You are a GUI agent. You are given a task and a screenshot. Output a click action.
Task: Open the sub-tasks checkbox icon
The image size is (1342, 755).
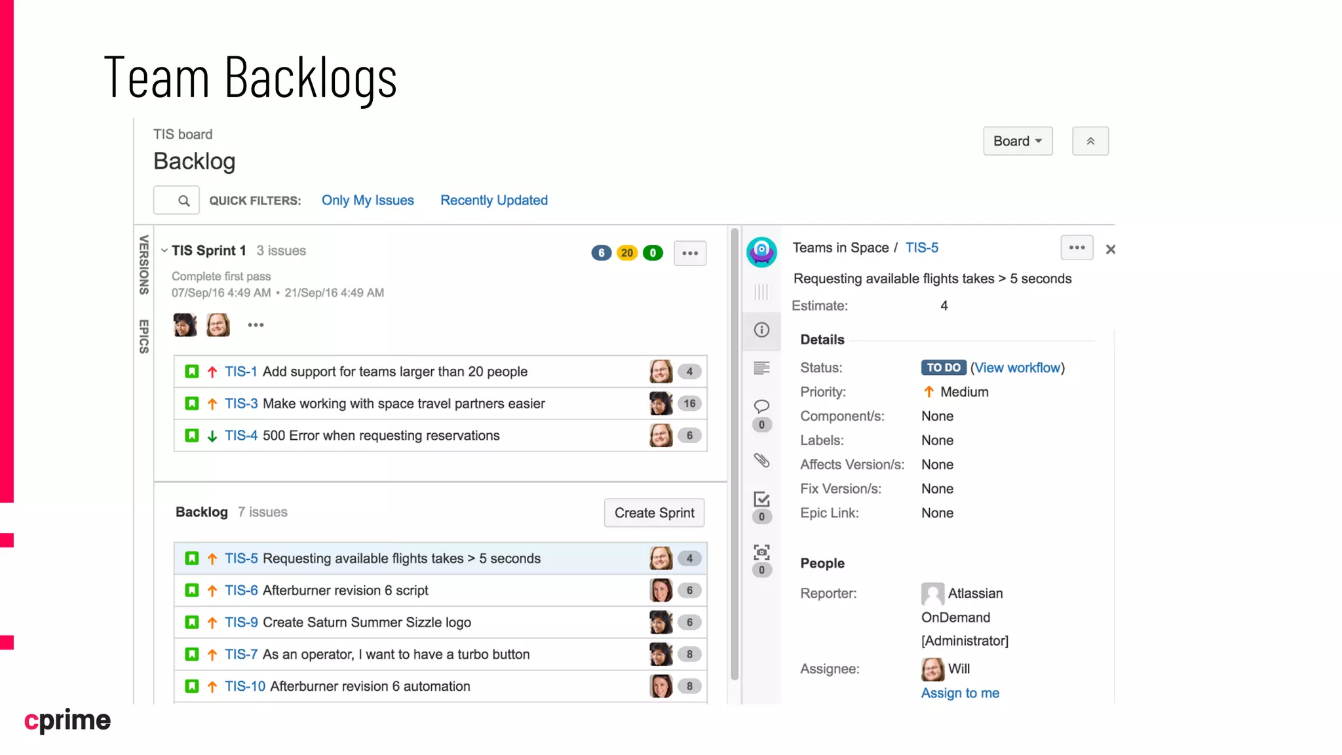pyautogui.click(x=761, y=499)
